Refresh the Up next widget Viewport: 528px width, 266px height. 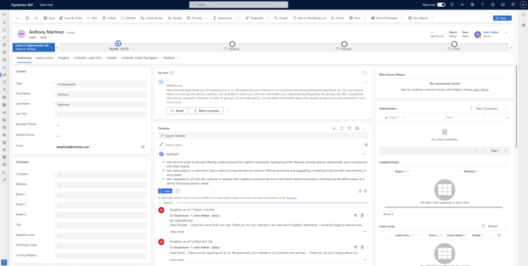coord(365,72)
